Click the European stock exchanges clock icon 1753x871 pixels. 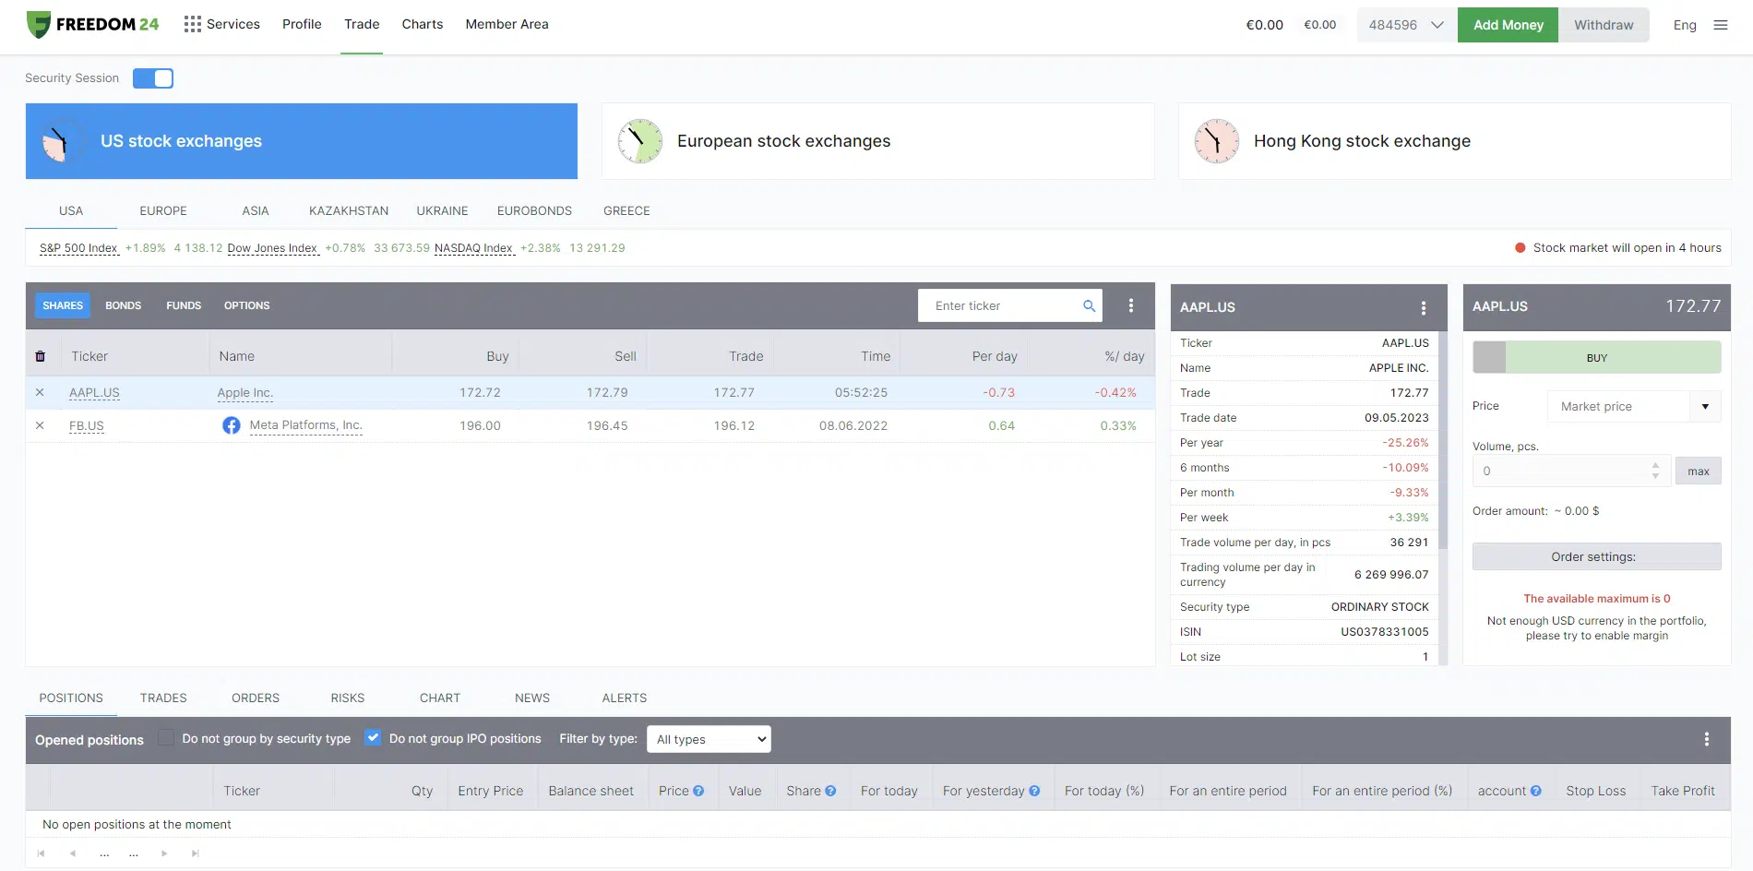tap(640, 141)
